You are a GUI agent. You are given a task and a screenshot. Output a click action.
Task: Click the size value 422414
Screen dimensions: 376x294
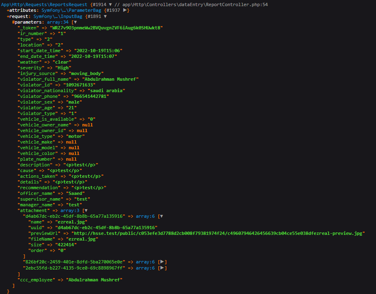click(x=66, y=245)
